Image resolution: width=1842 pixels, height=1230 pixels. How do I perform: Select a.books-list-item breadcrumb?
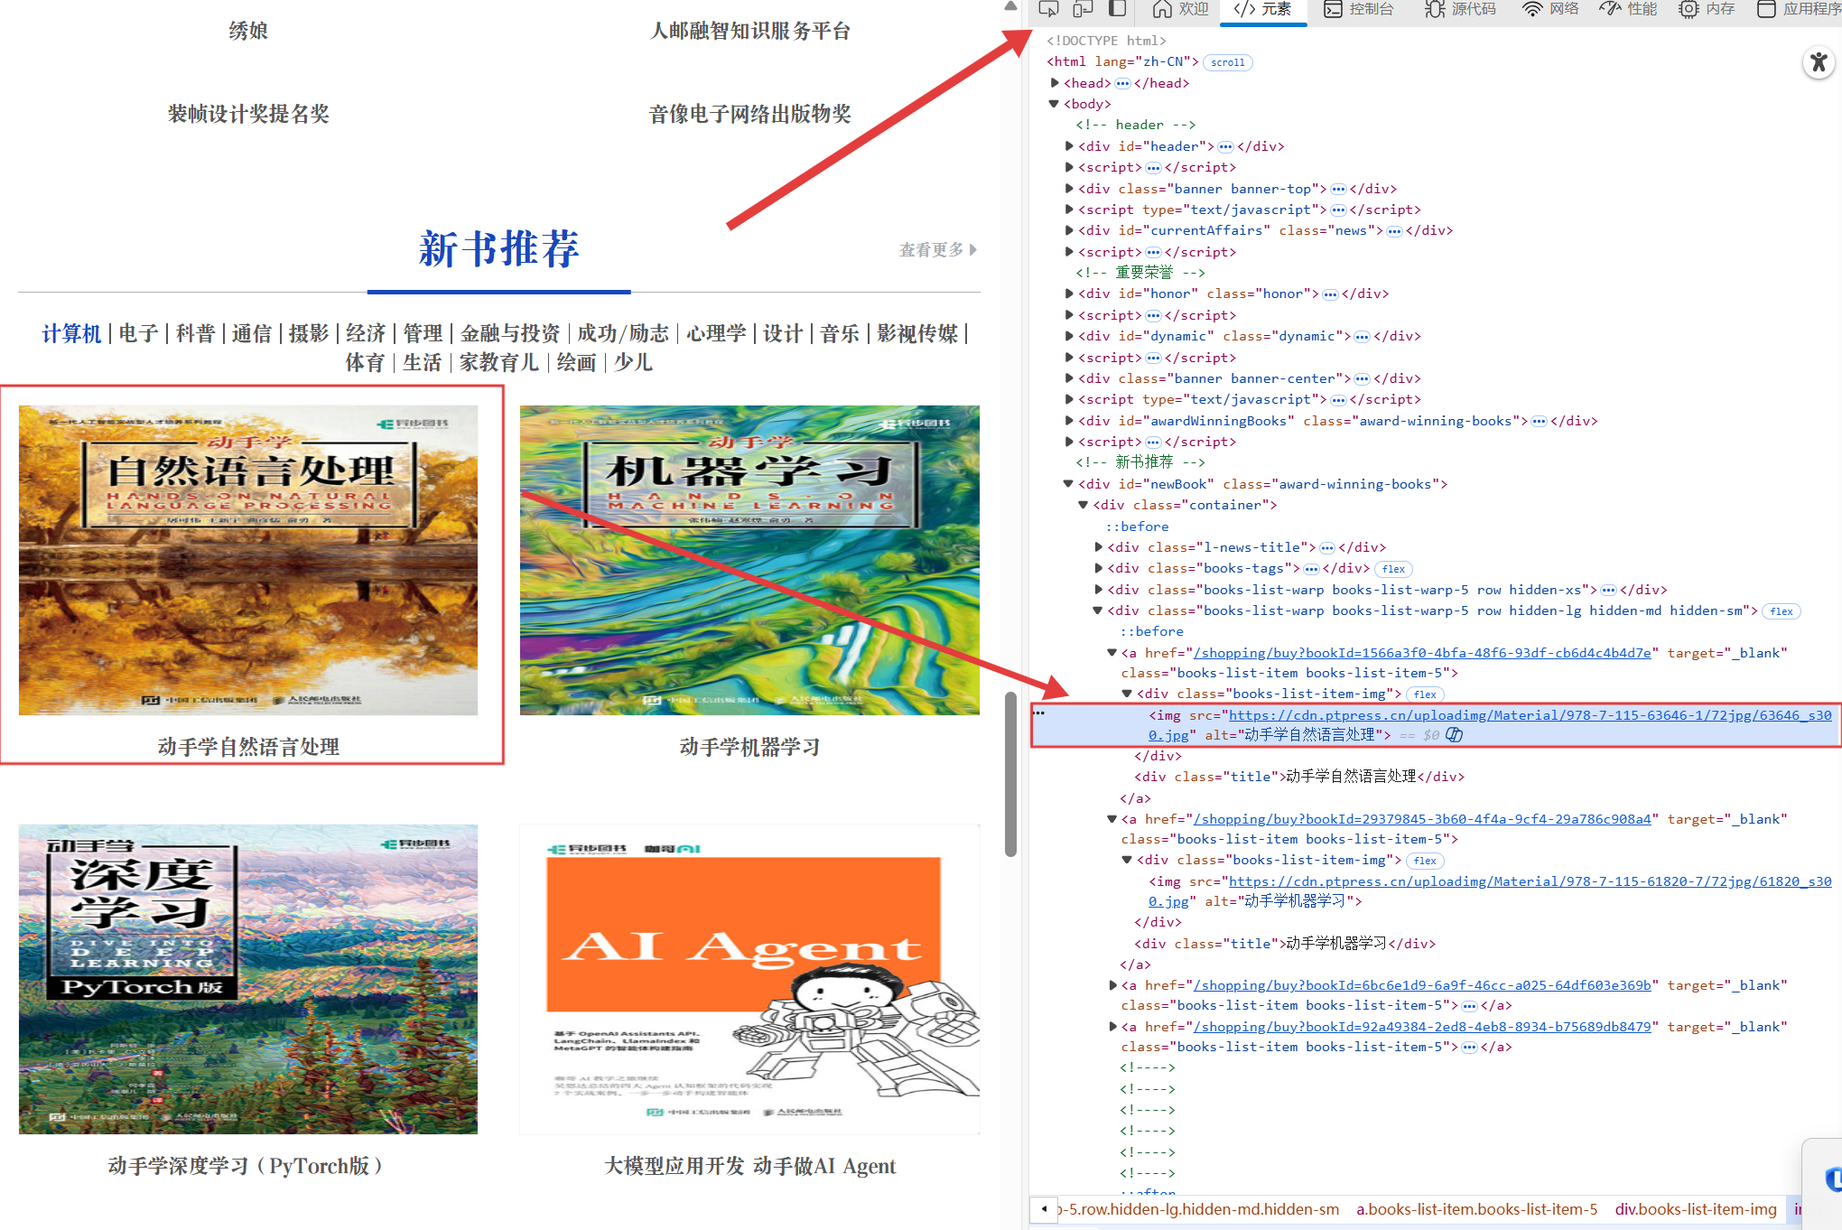pos(1476,1210)
